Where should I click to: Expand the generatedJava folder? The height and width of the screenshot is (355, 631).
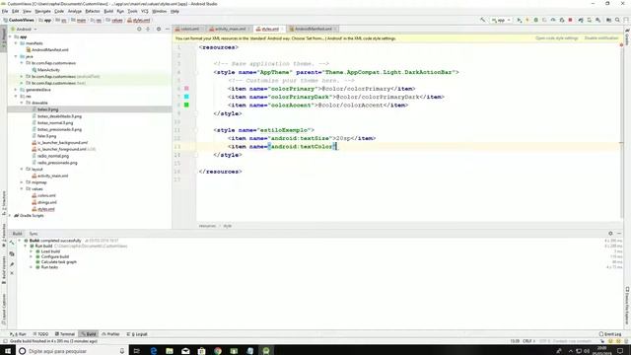16,90
